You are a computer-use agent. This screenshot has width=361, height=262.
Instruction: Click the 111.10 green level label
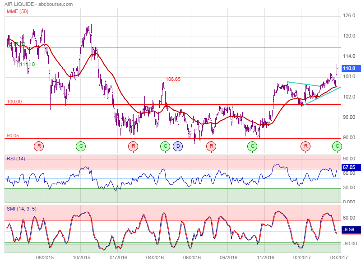tap(27, 65)
